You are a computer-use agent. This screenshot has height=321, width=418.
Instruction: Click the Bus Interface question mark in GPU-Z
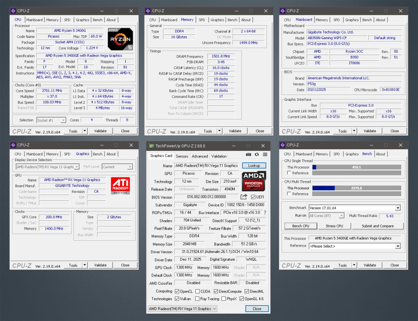pos(265,213)
